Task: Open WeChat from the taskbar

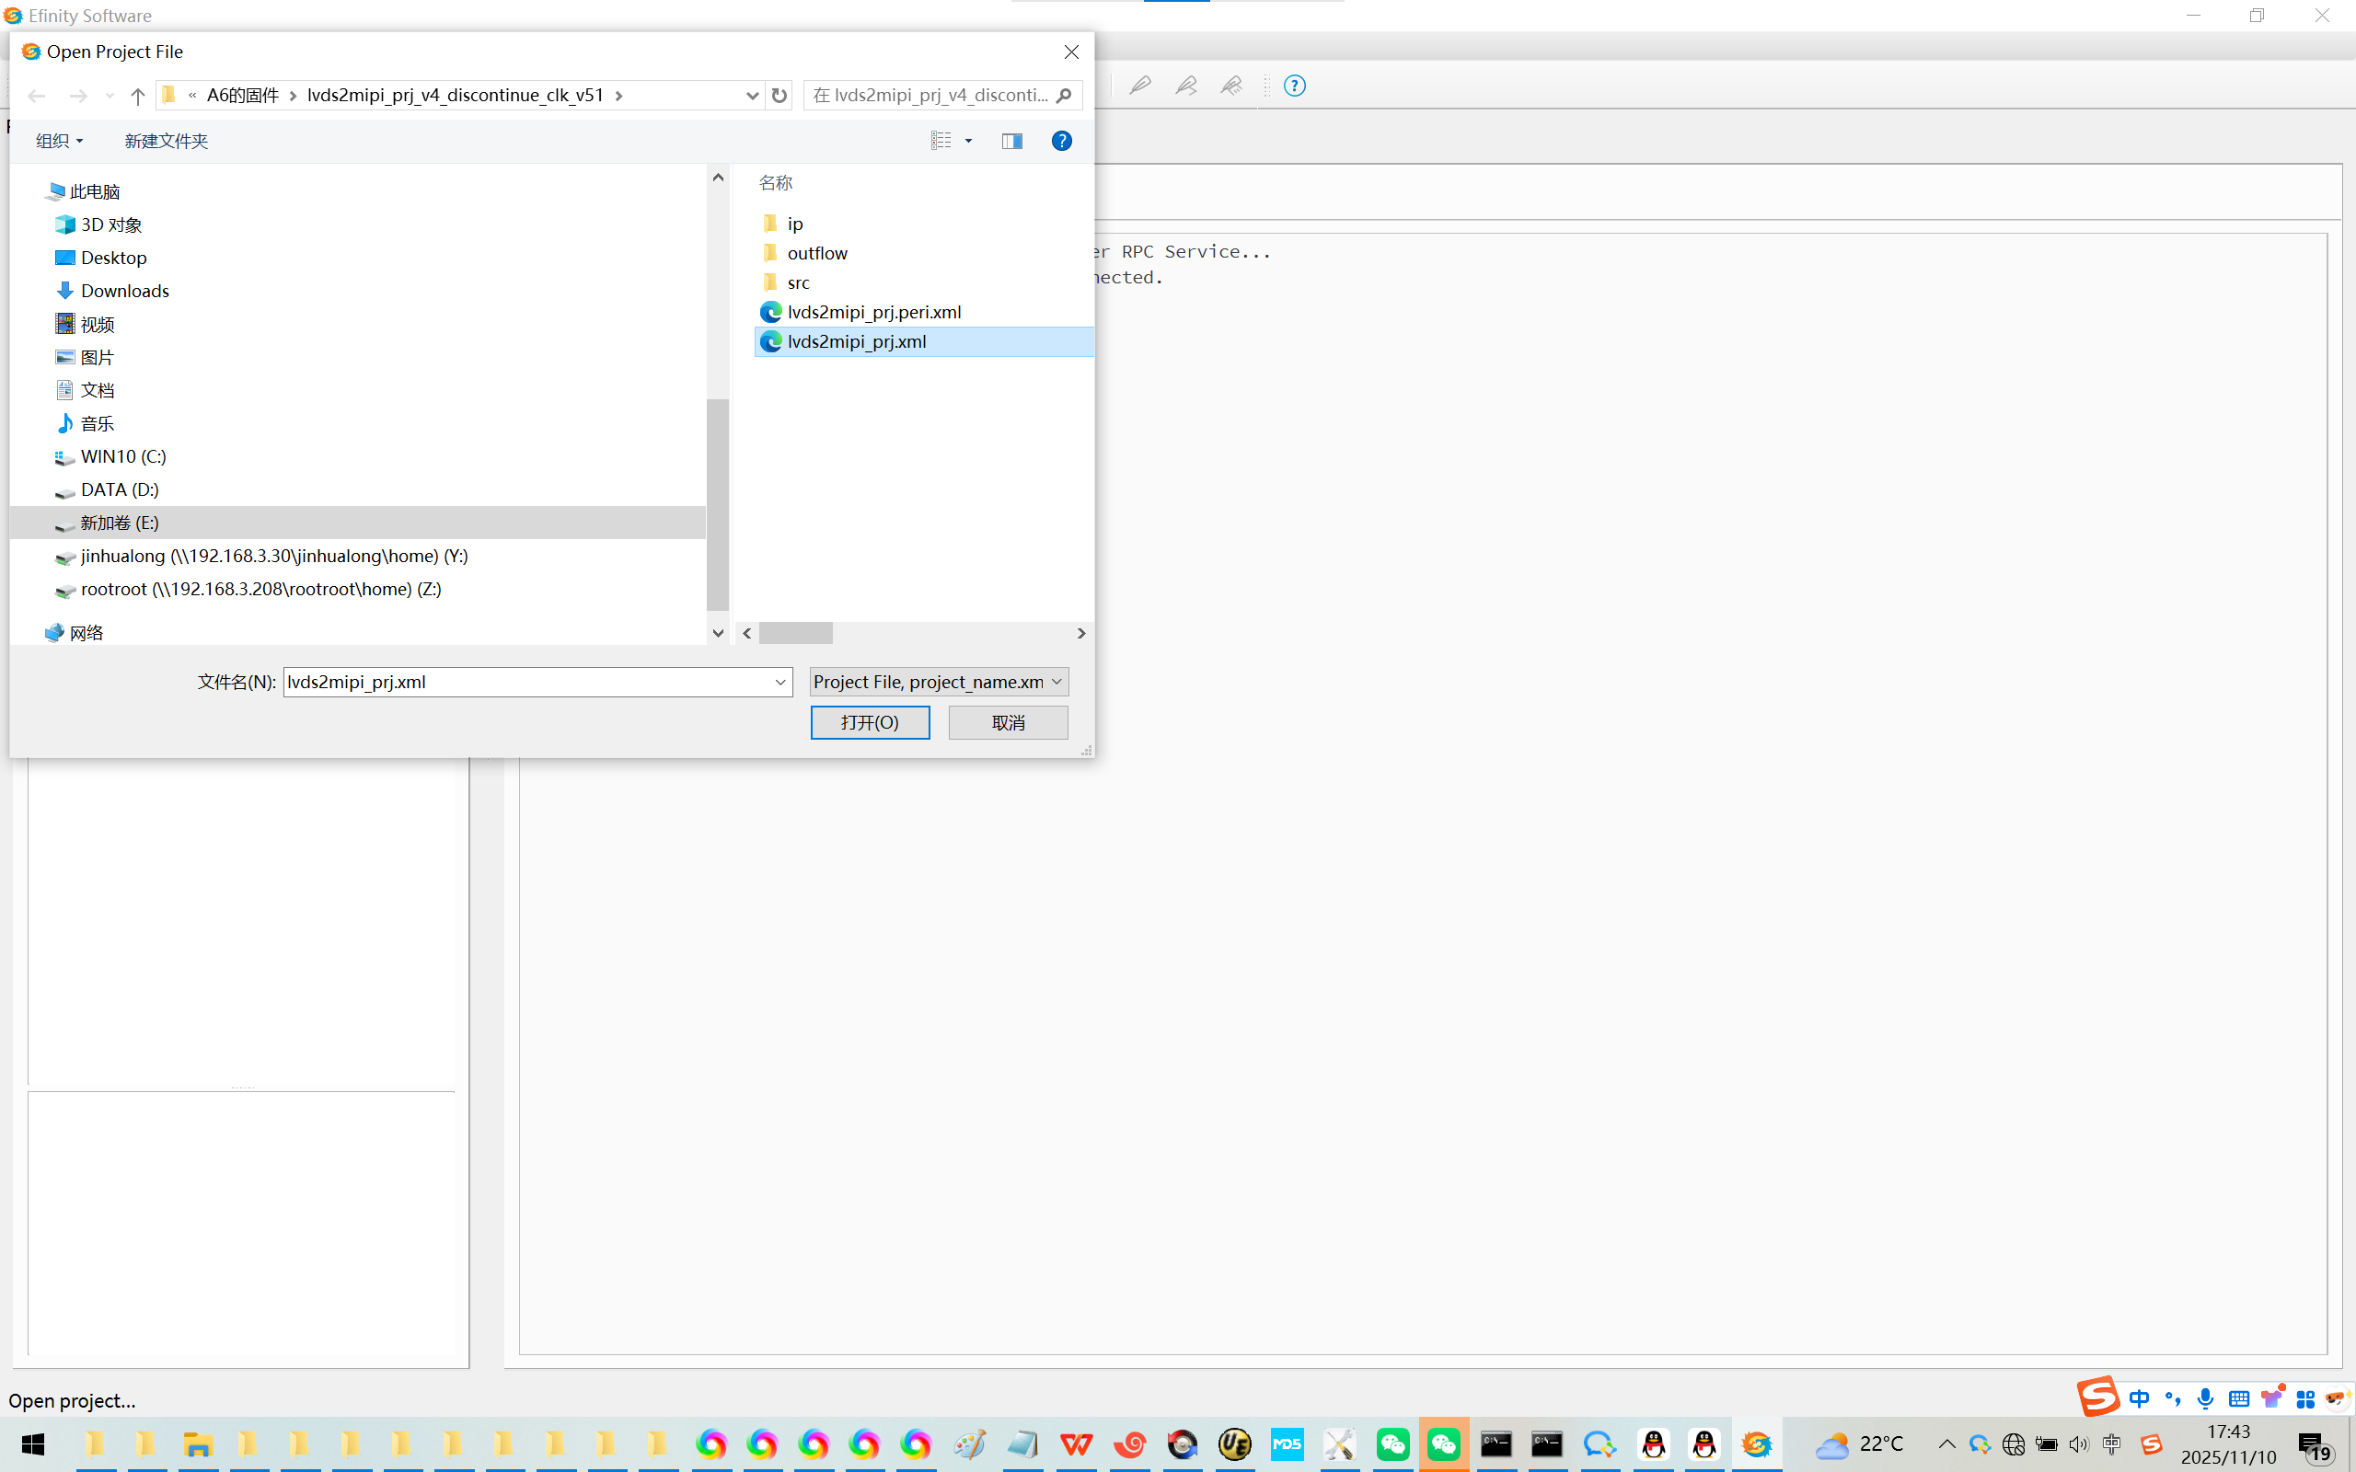Action: point(1392,1444)
